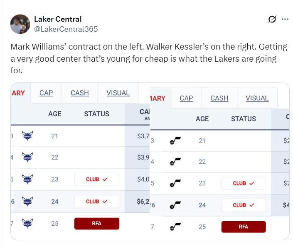Switch to left table CAP tab
The height and width of the screenshot is (247, 293).
[46, 93]
